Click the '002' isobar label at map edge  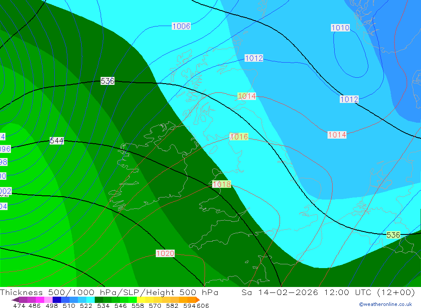(5, 191)
